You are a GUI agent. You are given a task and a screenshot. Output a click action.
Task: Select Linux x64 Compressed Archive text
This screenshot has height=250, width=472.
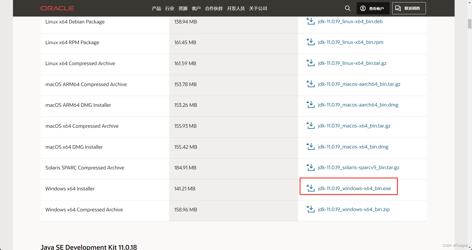point(80,63)
